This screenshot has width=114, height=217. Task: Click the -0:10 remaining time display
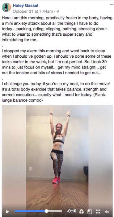coord(71,211)
